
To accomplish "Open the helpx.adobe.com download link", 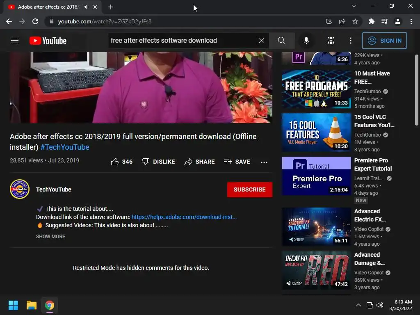I will (x=184, y=217).
